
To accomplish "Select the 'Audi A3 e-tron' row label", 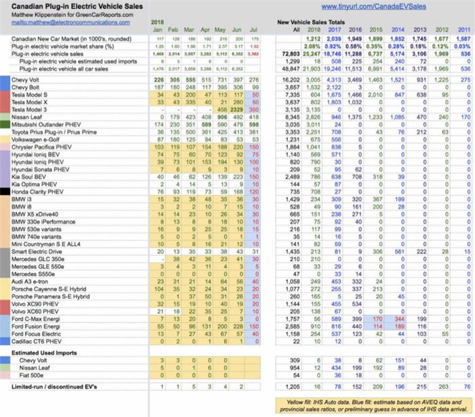I will (x=29, y=281).
